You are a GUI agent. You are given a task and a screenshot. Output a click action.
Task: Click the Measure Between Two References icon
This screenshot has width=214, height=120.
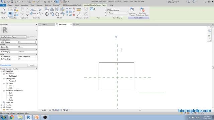click(x=79, y=14)
